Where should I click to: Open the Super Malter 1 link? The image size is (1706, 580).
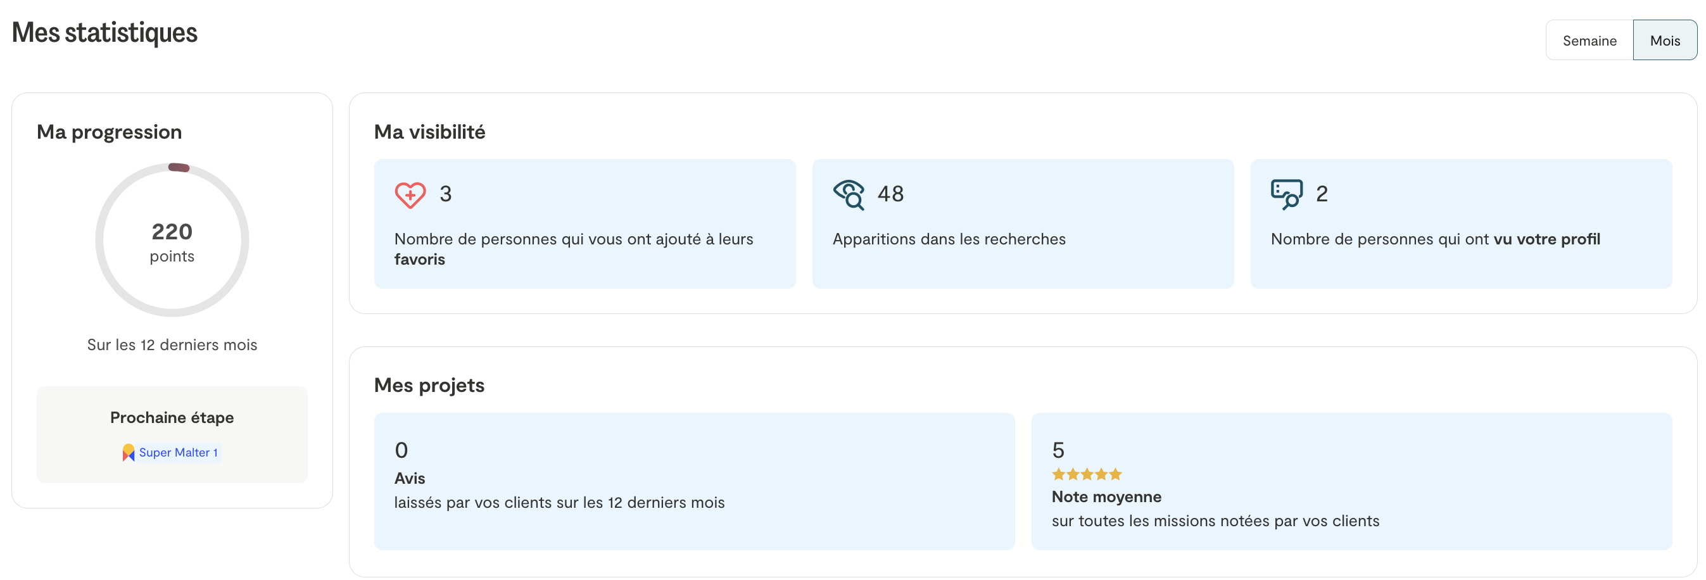pos(177,452)
